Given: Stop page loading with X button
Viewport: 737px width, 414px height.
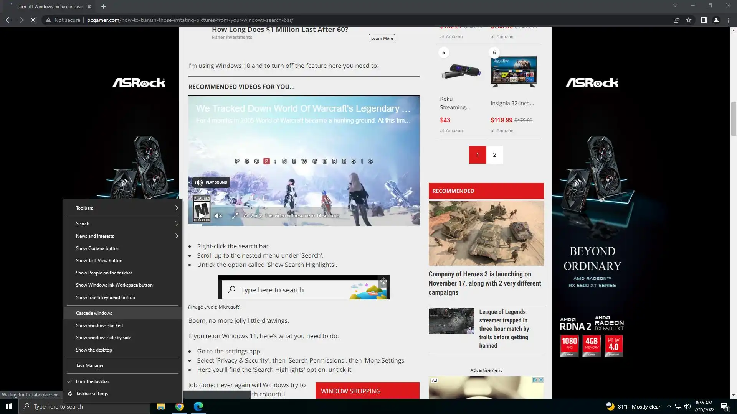Looking at the screenshot, I should (x=33, y=20).
